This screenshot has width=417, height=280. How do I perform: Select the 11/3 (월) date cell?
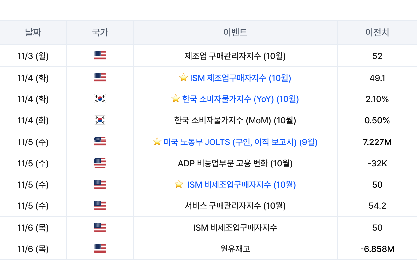tap(33, 56)
